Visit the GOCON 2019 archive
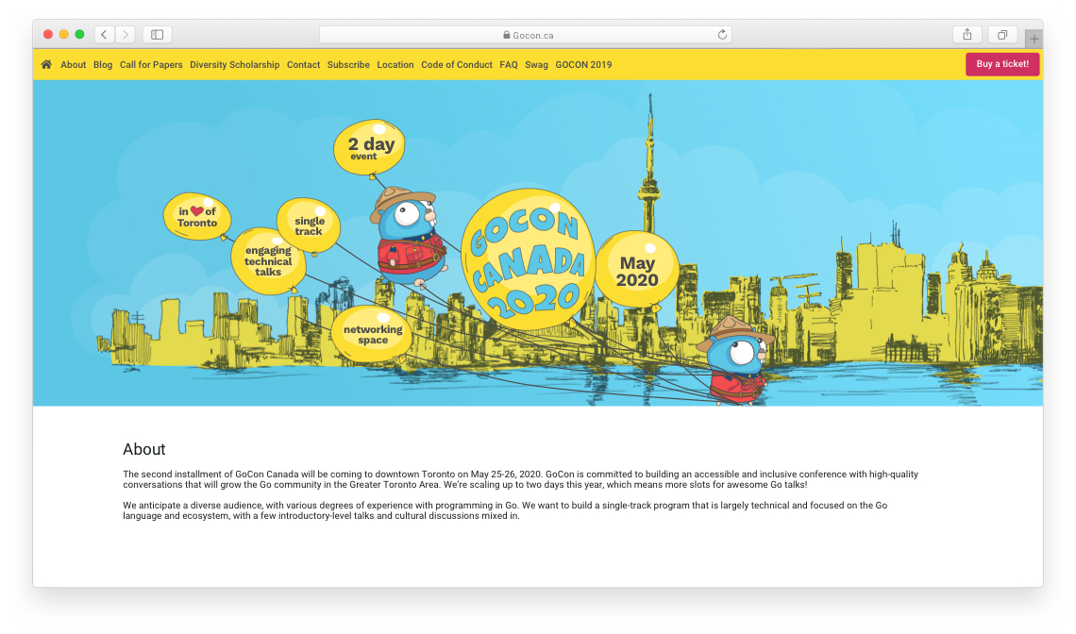Viewport: 1076px width, 634px height. click(x=583, y=64)
